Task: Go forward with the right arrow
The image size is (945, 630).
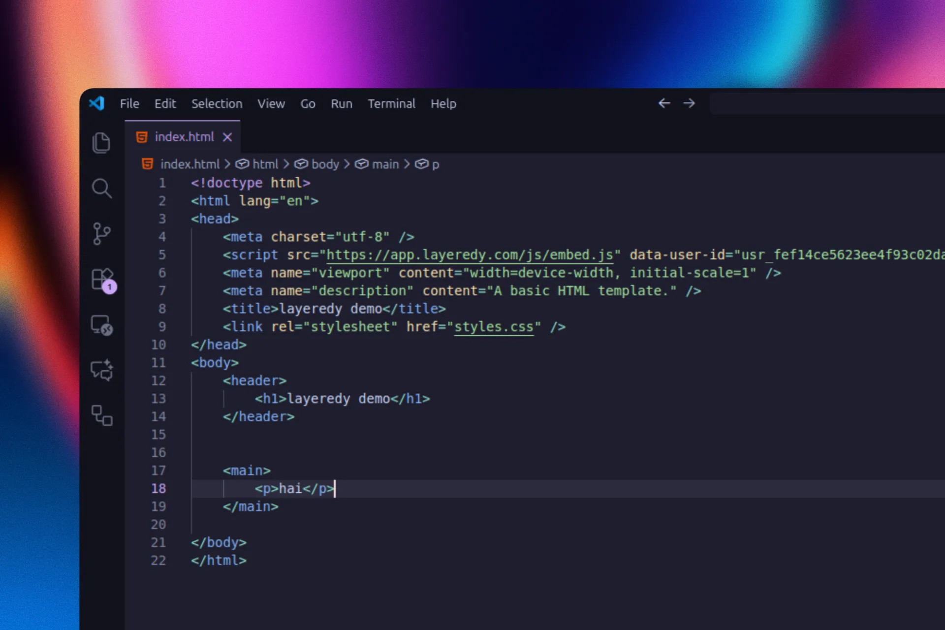Action: 689,103
